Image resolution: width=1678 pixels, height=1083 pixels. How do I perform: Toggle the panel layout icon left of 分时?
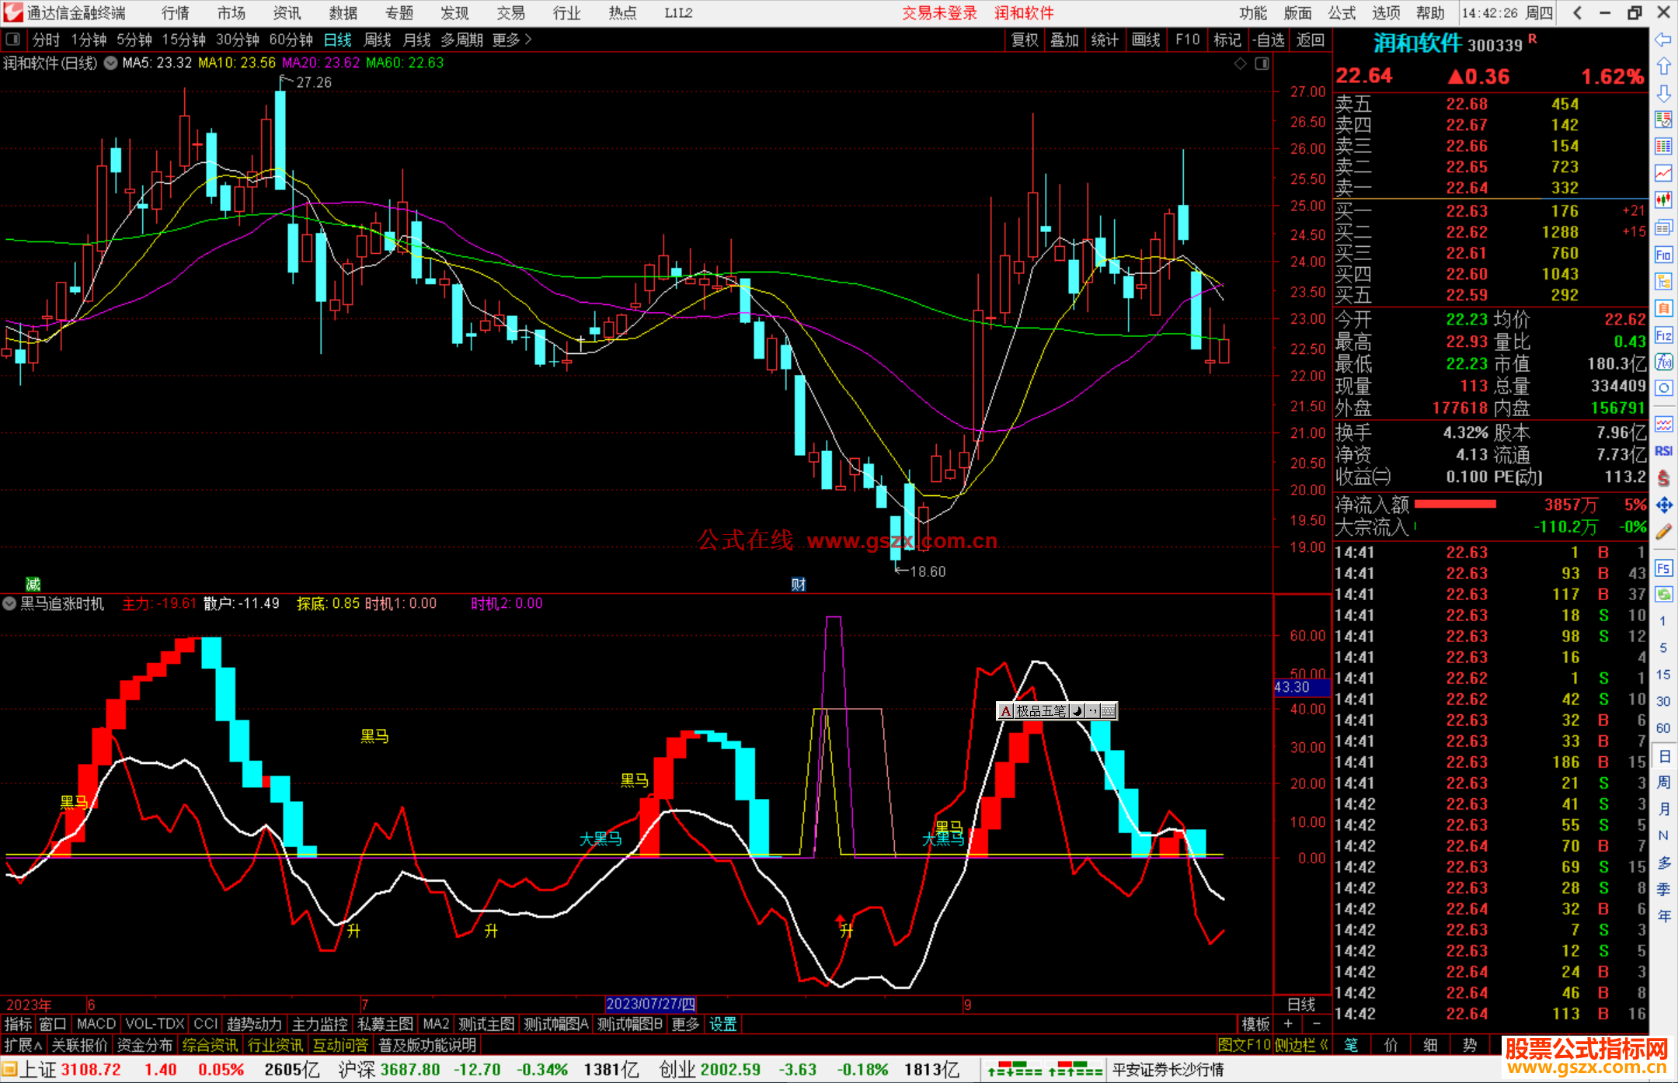coord(13,39)
